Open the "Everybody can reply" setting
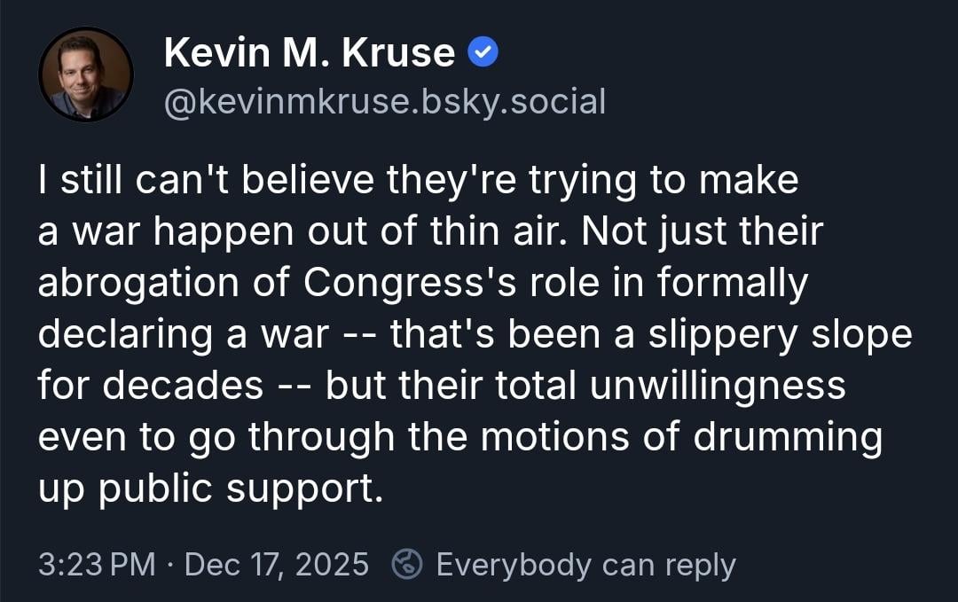Viewport: 958px width, 602px height. coord(585,564)
